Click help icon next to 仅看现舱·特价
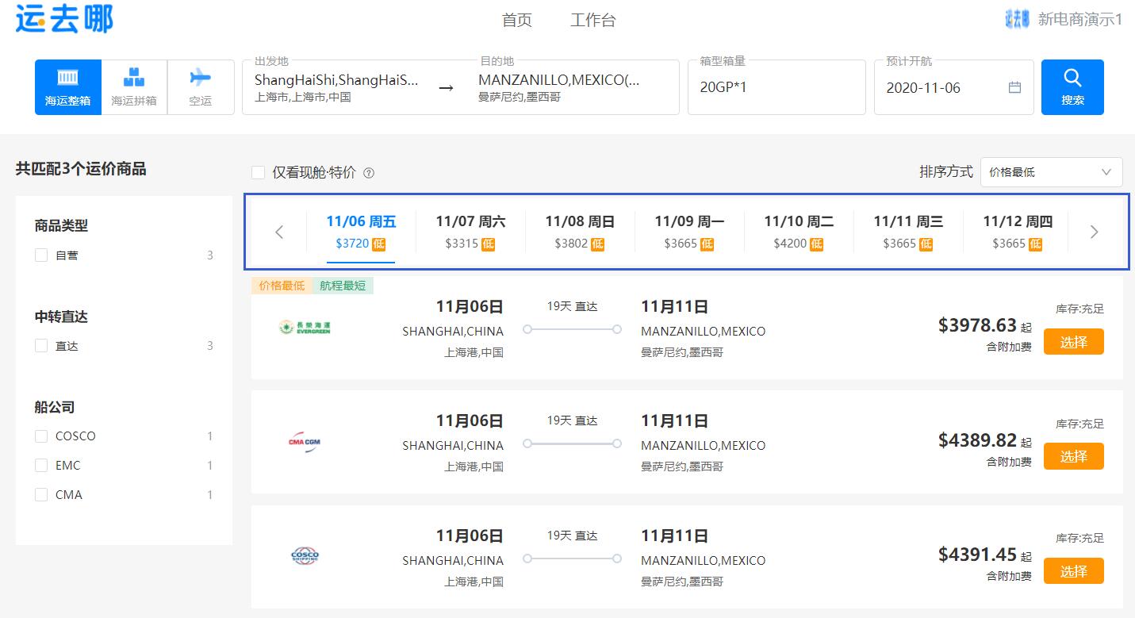1135x618 pixels. pos(368,173)
